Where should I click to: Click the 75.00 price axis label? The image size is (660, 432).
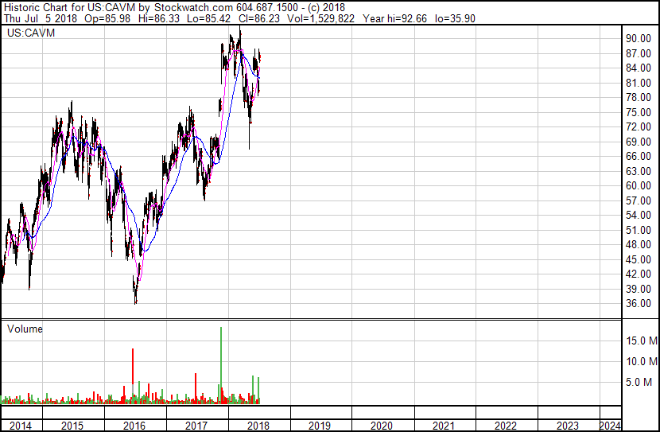pos(639,112)
